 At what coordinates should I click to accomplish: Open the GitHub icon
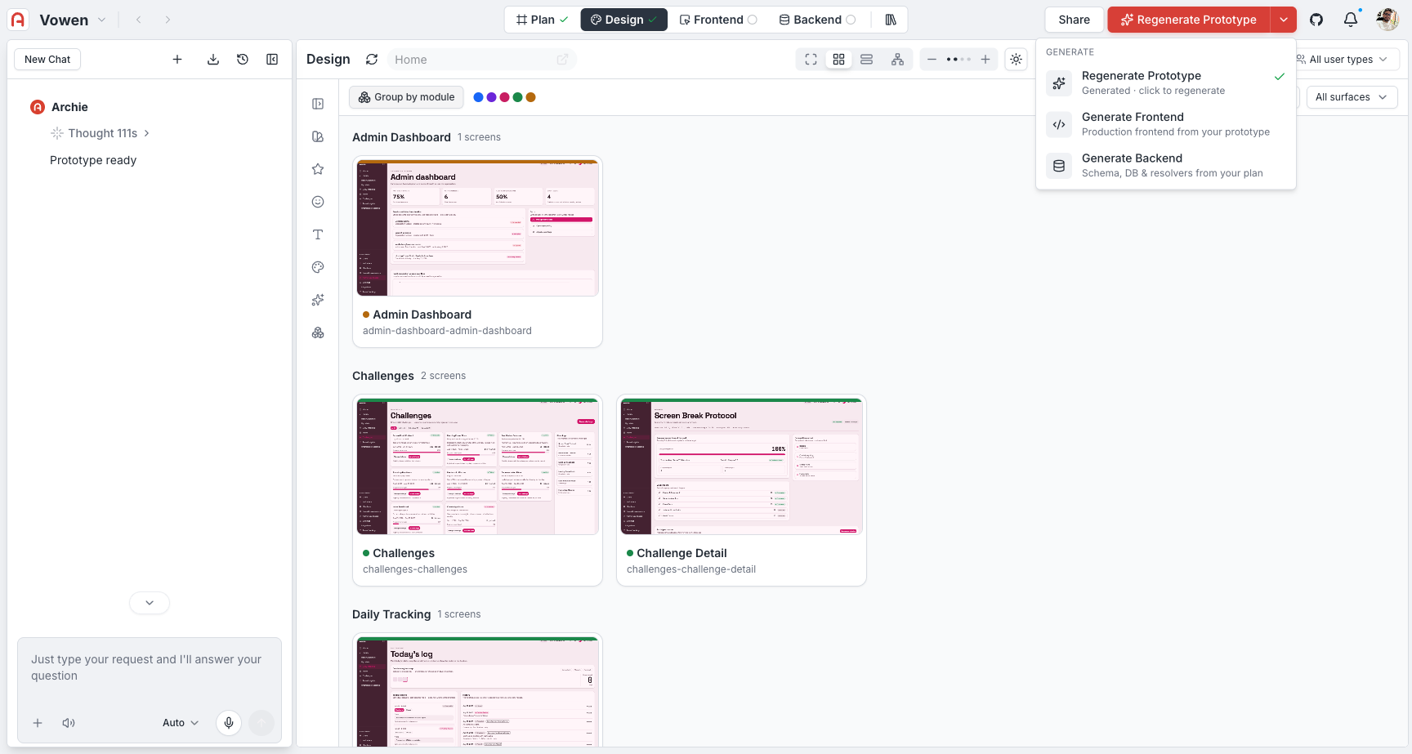(x=1316, y=20)
